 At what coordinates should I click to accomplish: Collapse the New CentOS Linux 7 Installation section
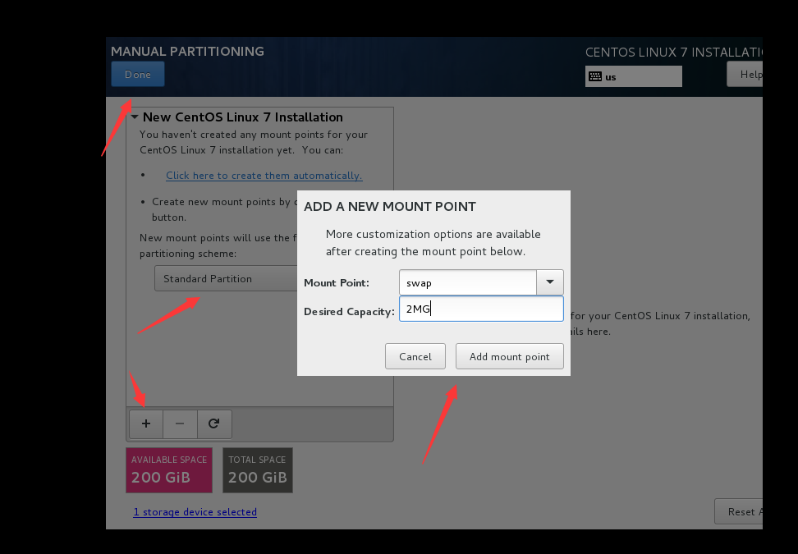135,117
